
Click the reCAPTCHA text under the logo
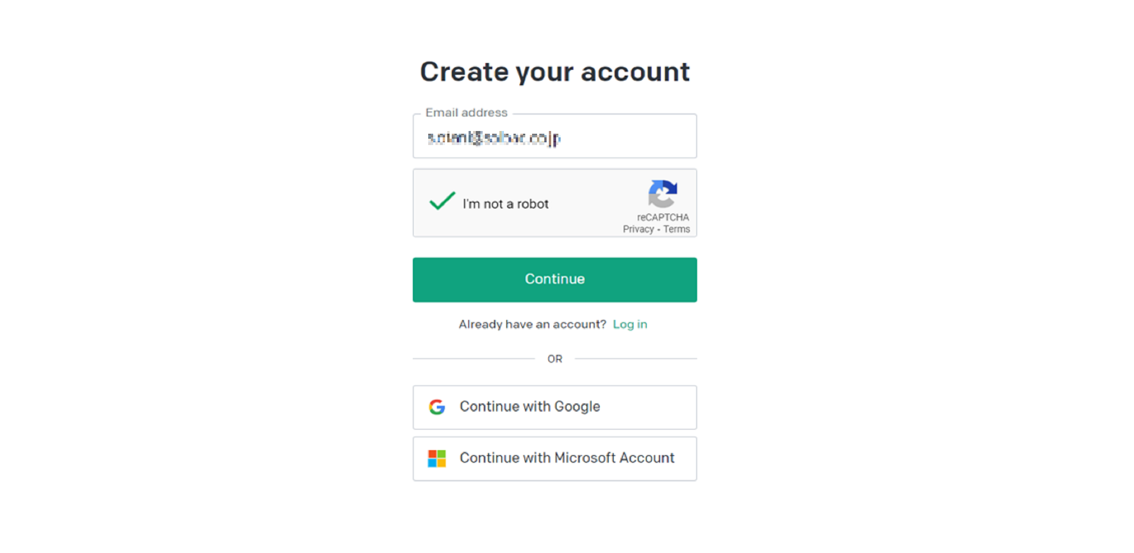(x=663, y=217)
